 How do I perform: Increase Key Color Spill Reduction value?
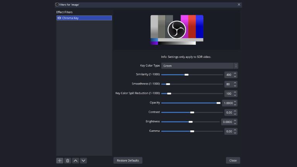(x=235, y=92)
